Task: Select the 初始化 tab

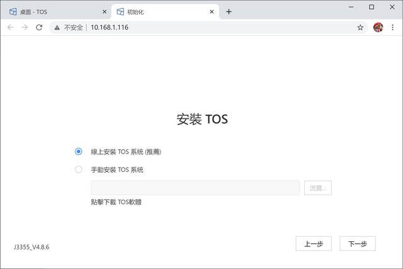Action: [x=165, y=12]
